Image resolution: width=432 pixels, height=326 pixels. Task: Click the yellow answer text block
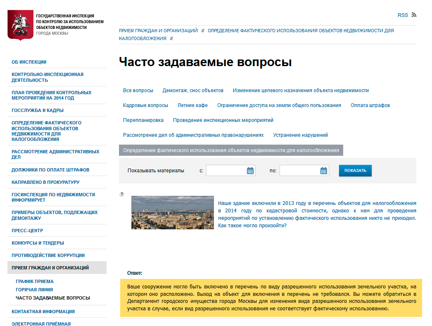tap(271, 297)
